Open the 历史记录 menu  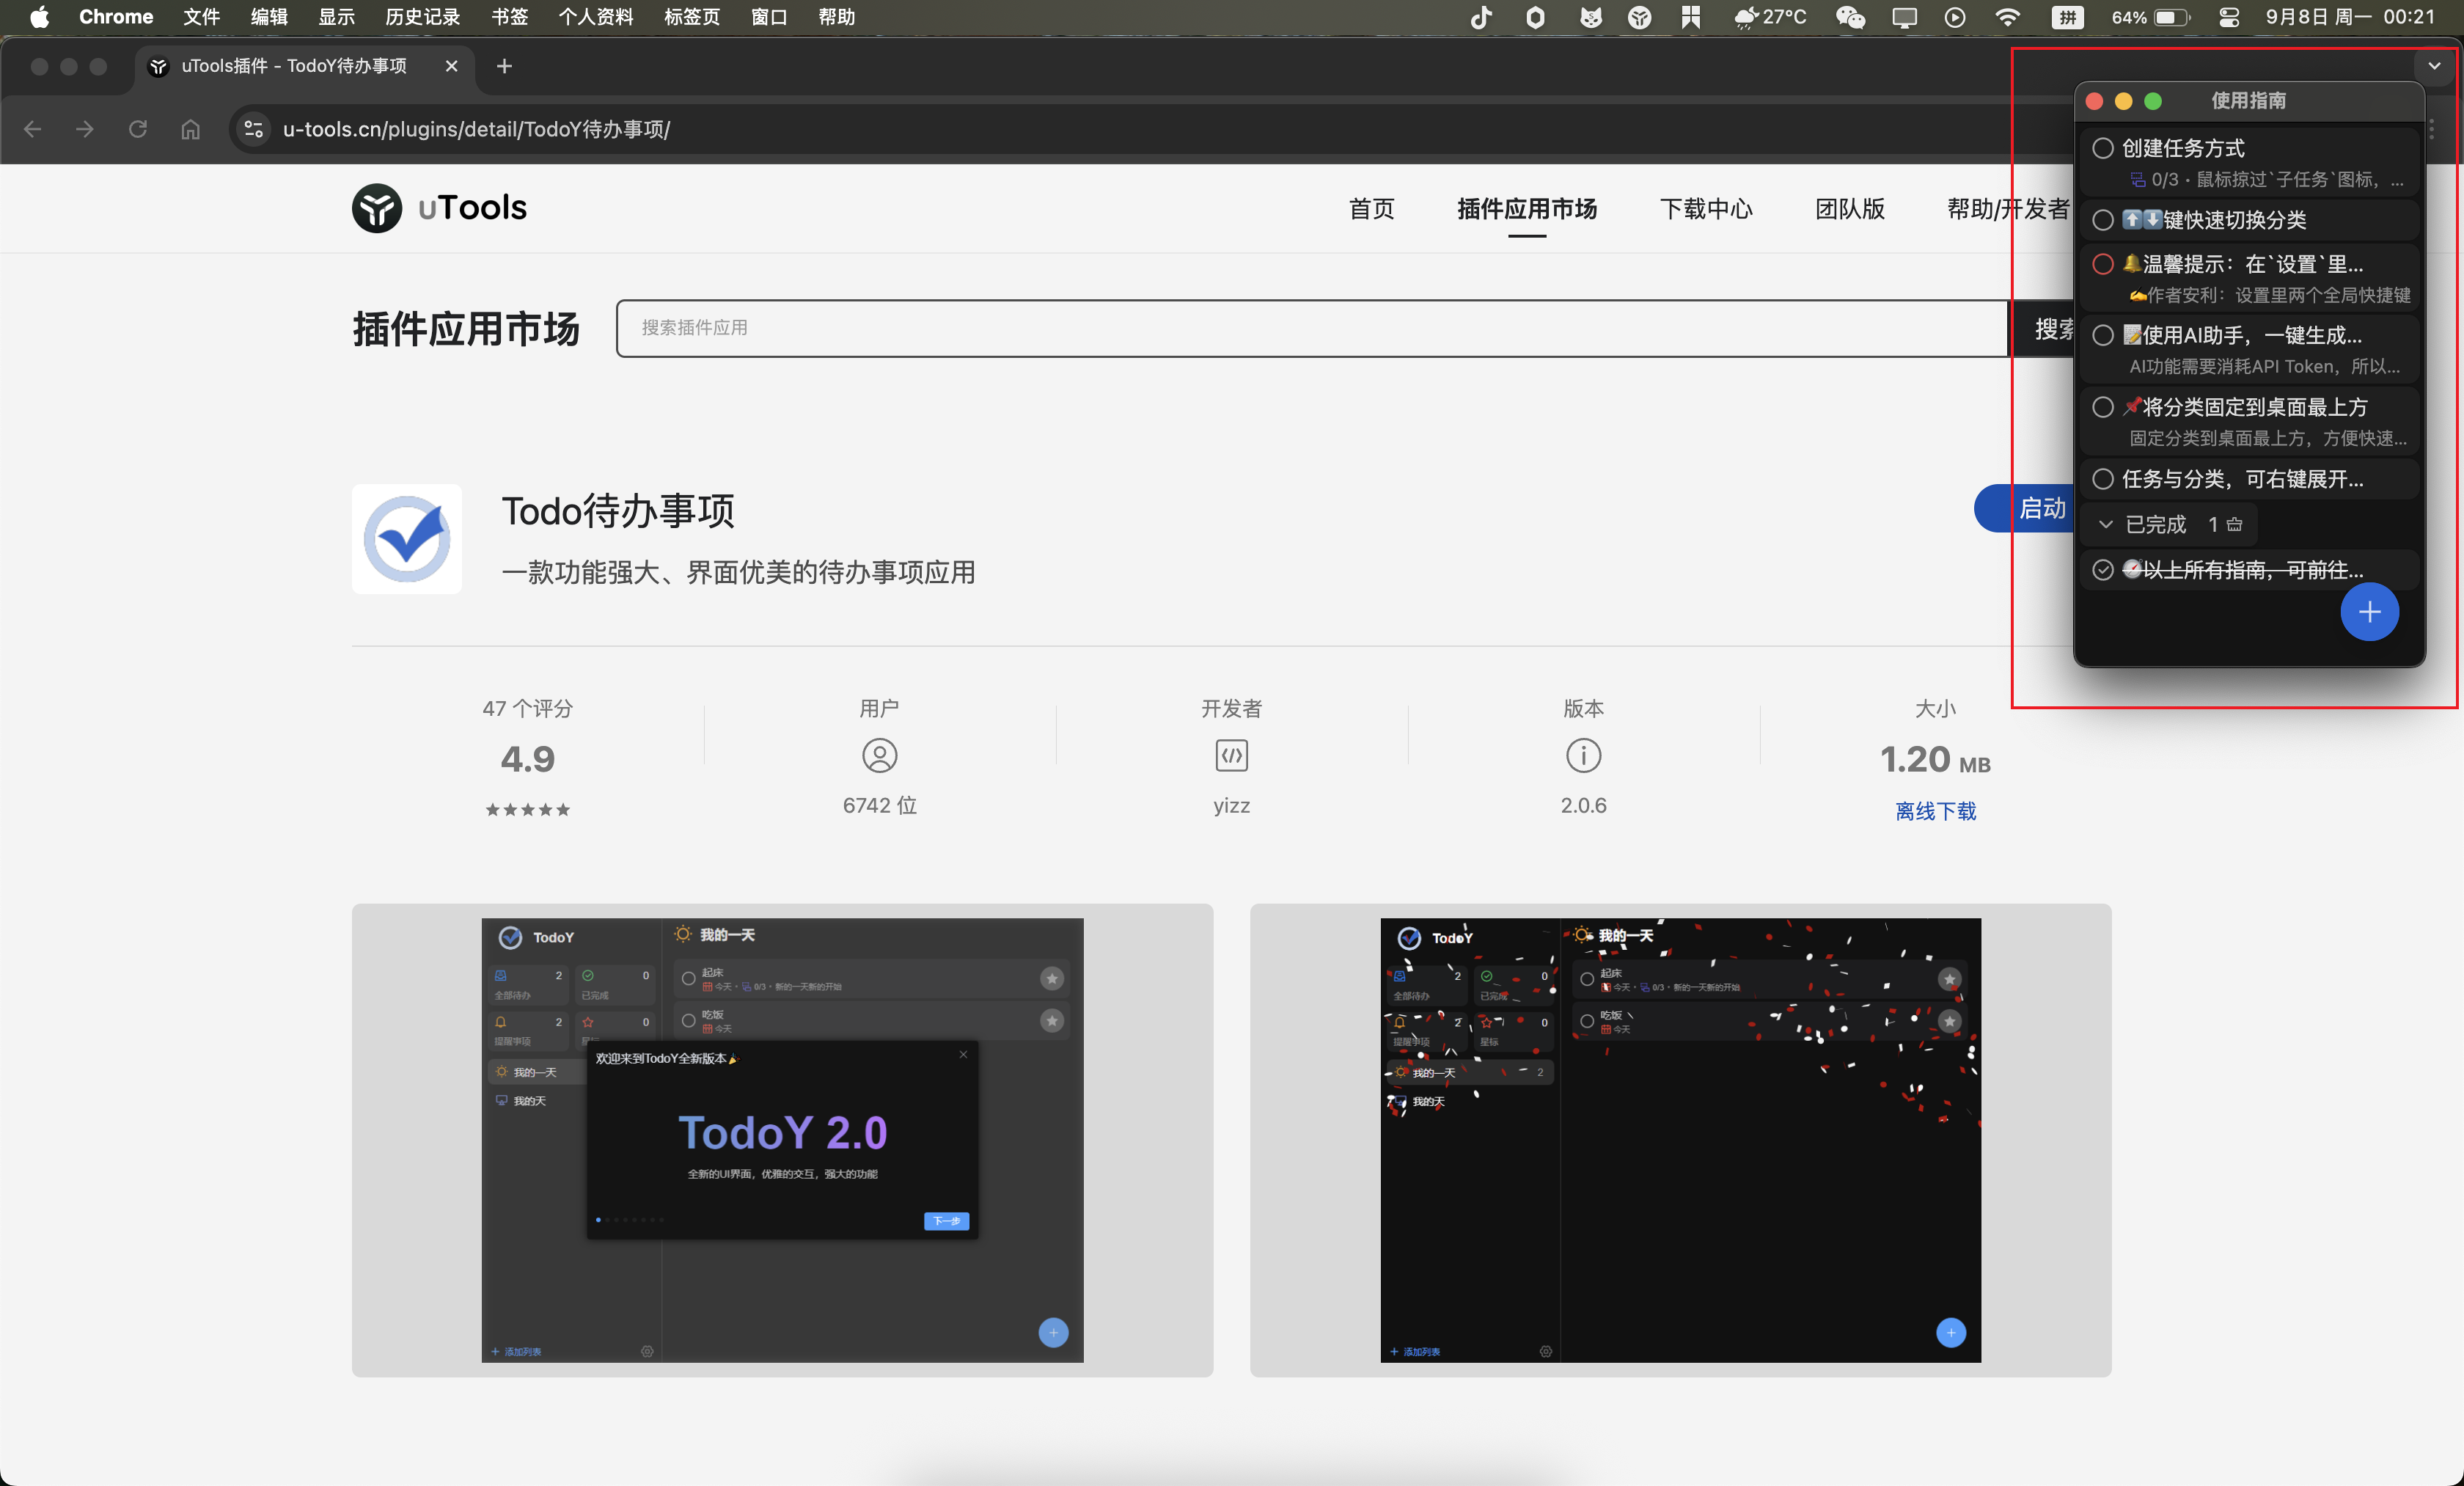coord(422,17)
